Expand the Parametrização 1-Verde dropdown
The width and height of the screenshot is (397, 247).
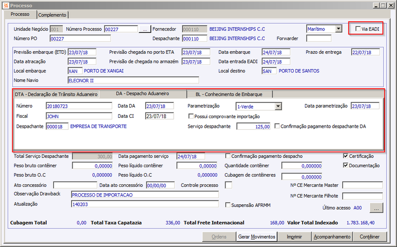[x=278, y=106]
